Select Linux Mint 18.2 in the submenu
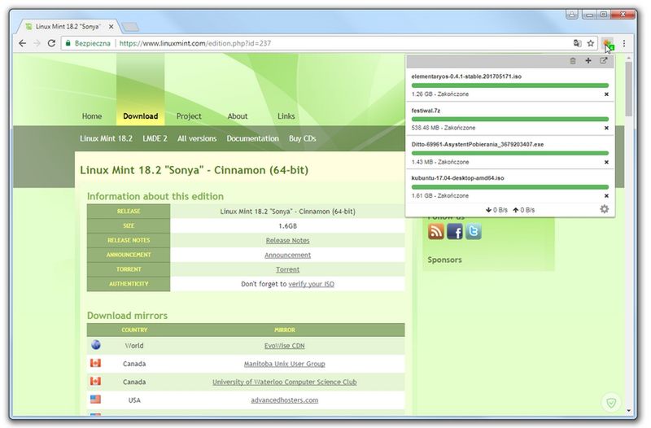The width and height of the screenshot is (651, 428). point(107,138)
